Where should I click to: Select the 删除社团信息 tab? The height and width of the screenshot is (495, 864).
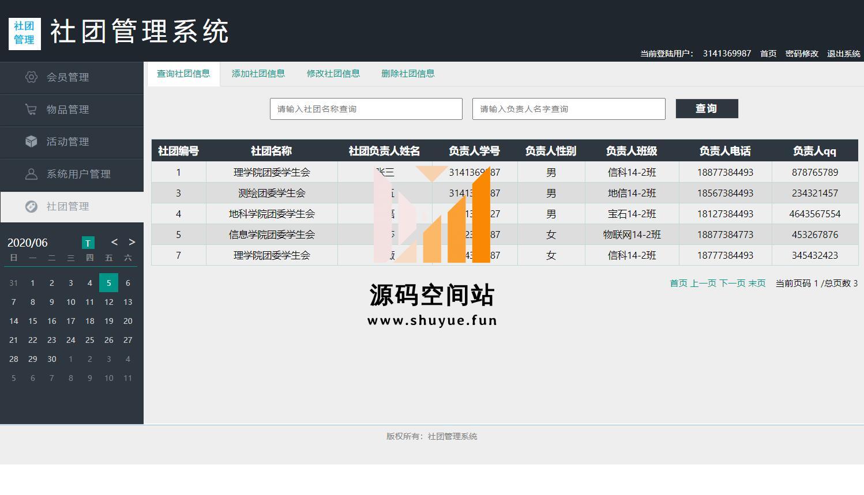click(408, 74)
